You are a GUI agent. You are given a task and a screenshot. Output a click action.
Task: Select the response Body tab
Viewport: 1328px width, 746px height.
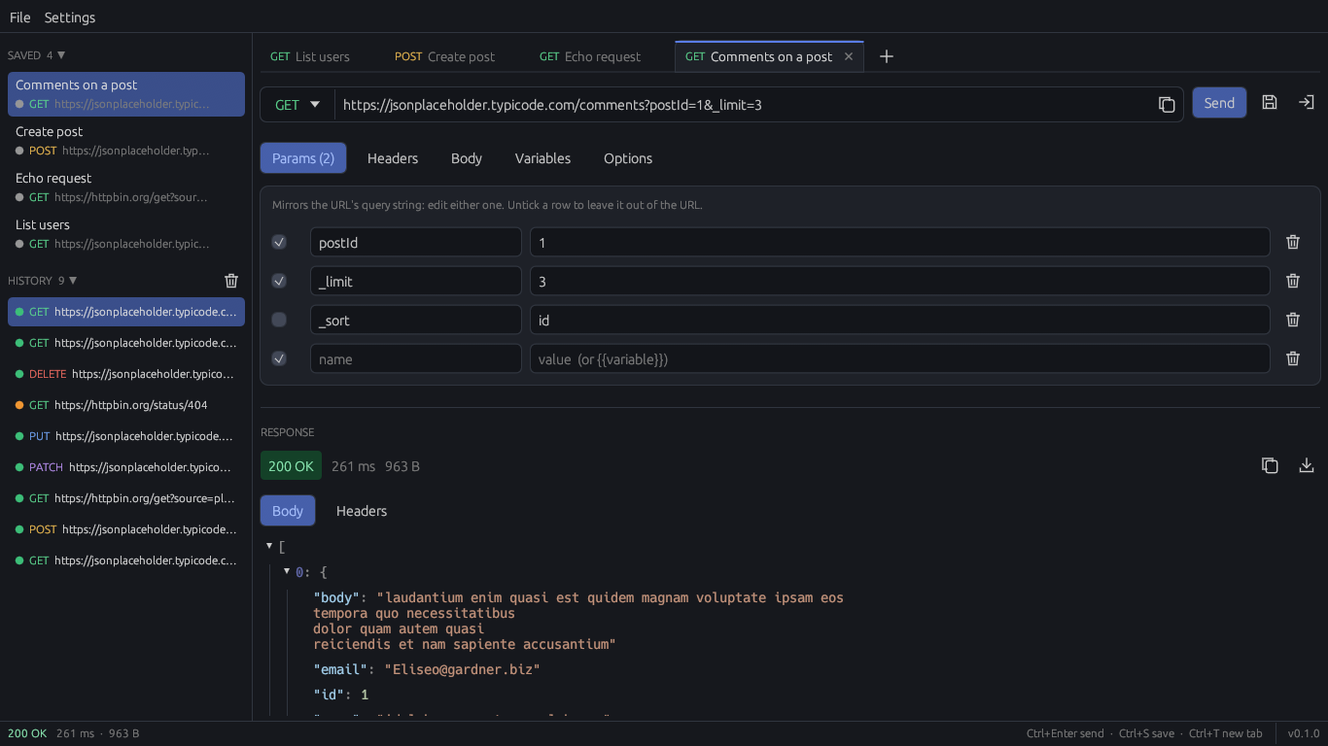(x=288, y=511)
